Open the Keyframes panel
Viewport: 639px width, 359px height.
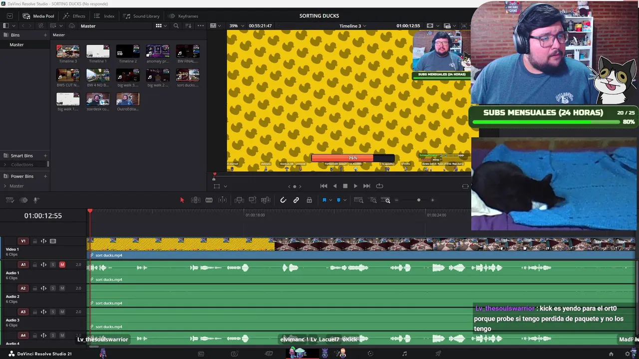coord(183,16)
